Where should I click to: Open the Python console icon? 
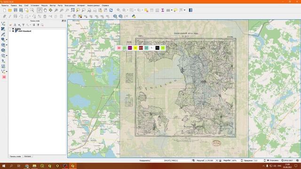pyautogui.click(x=134, y=16)
